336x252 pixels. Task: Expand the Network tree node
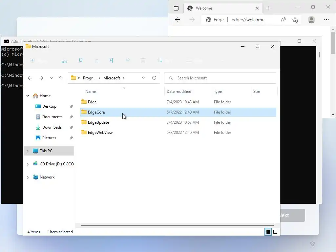coord(28,177)
